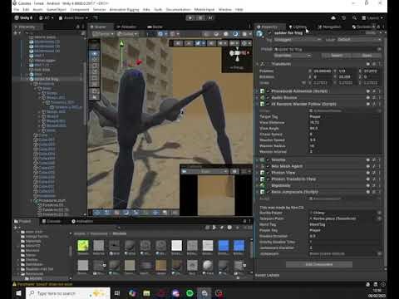Open the kebab menu on Audio Source component
Image resolution: width=399 pixels, height=299 pixels.
379,97
